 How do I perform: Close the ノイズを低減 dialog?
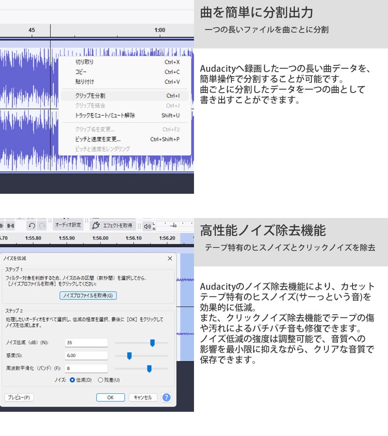(170, 259)
